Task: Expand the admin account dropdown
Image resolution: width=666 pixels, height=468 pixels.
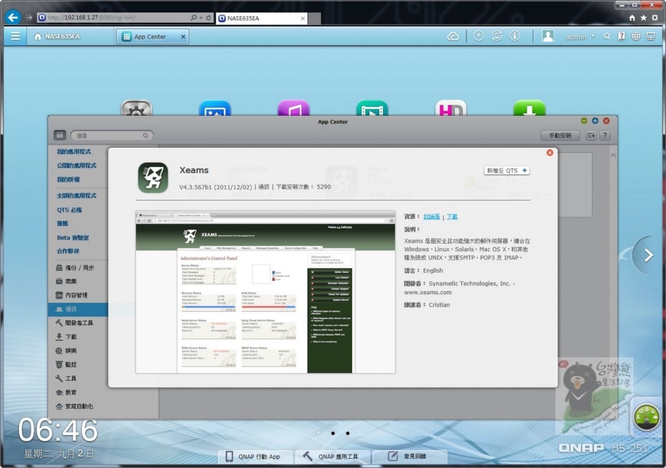Action: [579, 37]
